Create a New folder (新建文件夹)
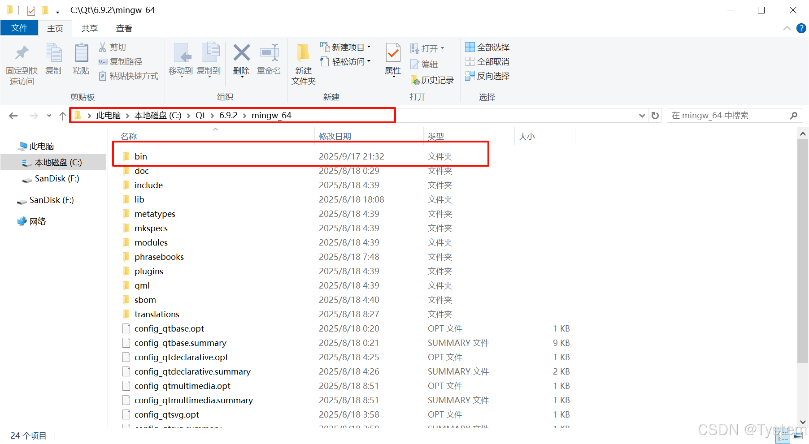Image resolution: width=809 pixels, height=444 pixels. (x=303, y=65)
